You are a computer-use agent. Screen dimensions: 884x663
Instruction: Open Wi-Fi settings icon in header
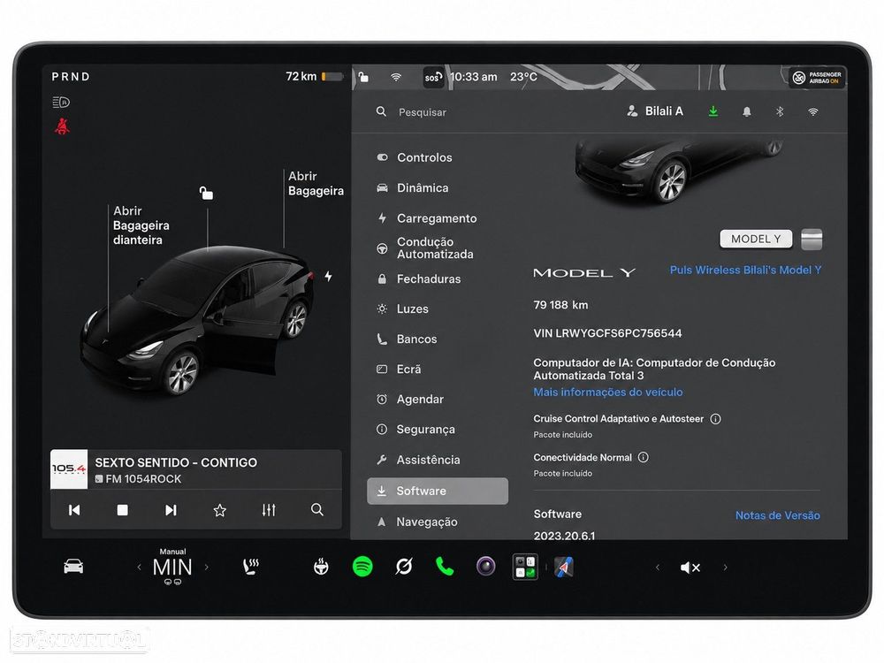coord(813,111)
